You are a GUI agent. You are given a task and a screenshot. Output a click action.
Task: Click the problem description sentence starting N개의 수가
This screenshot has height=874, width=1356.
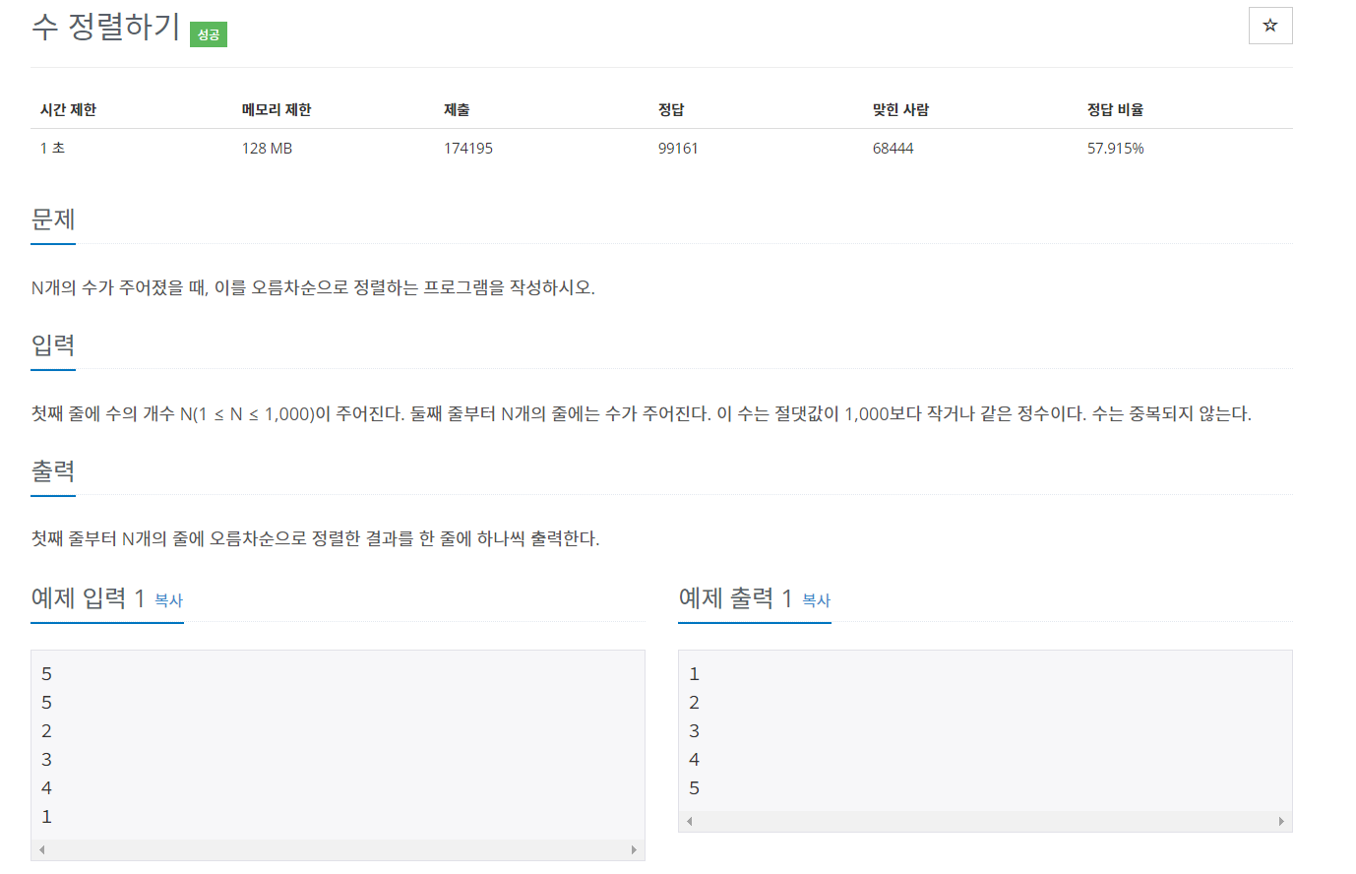point(313,287)
